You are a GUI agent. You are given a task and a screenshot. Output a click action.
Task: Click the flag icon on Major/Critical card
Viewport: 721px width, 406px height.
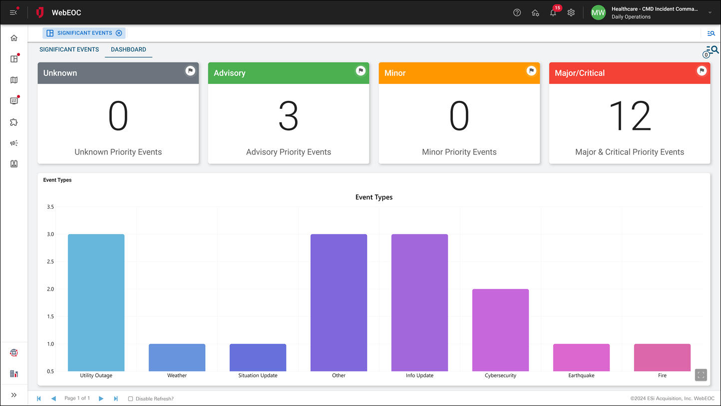702,70
